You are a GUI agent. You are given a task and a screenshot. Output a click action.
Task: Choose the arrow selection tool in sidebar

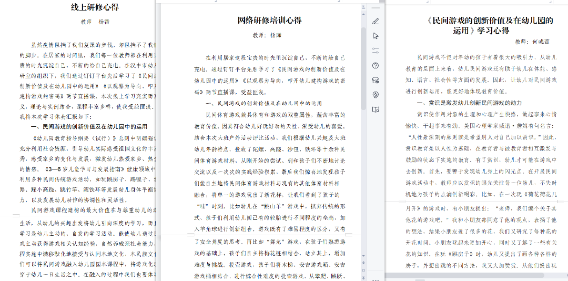(376, 36)
